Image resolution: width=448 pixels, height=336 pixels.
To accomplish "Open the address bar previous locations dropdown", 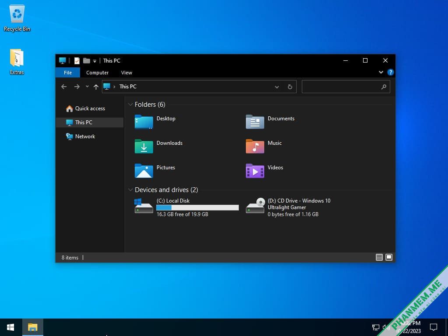I will pos(276,87).
